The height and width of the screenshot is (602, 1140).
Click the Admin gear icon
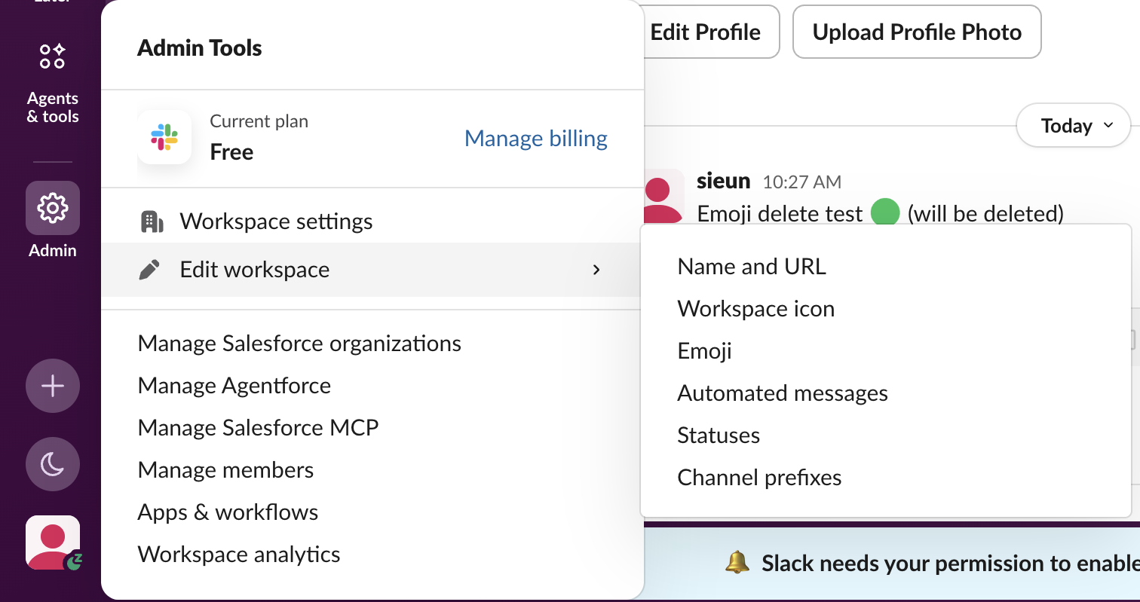(x=53, y=208)
